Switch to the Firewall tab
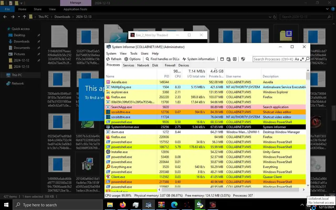The width and height of the screenshot is (336, 210). (170, 65)
